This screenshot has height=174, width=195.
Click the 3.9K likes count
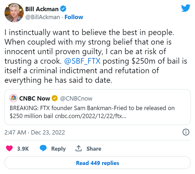pyautogui.click(x=23, y=149)
